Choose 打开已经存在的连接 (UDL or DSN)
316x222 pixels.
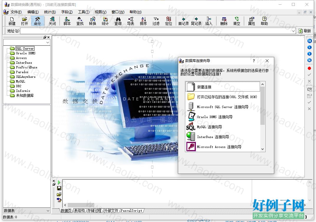click(x=223, y=97)
